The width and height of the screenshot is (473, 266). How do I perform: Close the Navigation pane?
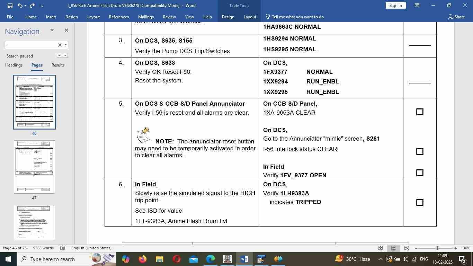[66, 30]
